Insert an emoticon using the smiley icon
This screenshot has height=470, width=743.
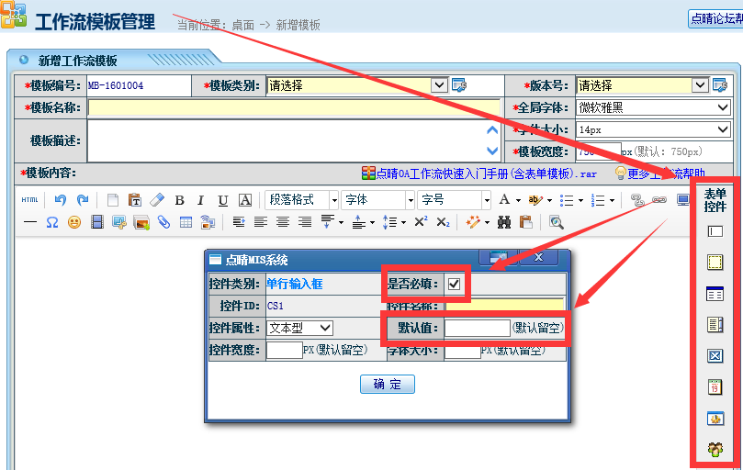(x=74, y=222)
